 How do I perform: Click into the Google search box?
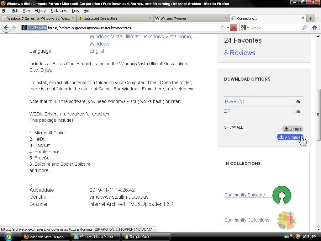click(275, 28)
